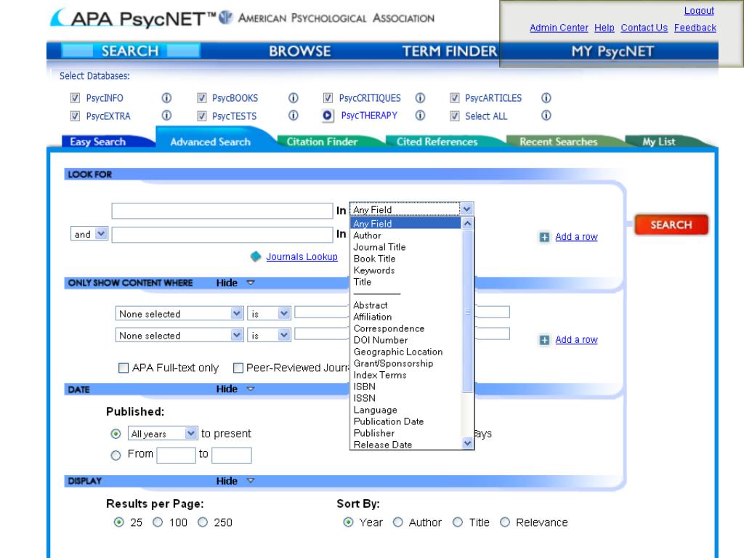This screenshot has height=558, width=744.
Task: Click the Journals Lookup diamond icon
Action: coord(256,256)
